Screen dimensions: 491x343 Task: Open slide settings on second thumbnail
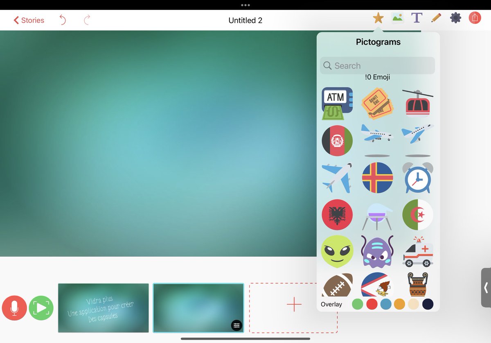[236, 325]
